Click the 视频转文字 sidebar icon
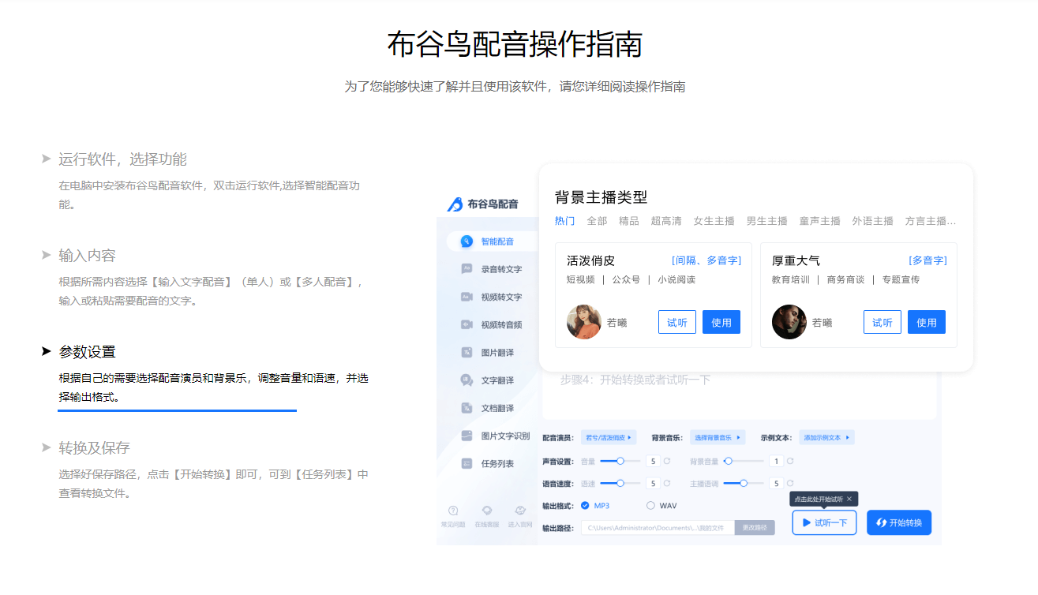This screenshot has height=595, width=1038. [467, 297]
